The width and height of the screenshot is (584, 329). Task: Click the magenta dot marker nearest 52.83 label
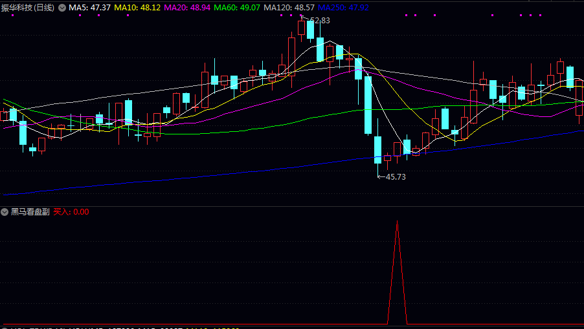coord(300,16)
